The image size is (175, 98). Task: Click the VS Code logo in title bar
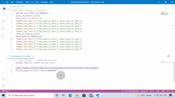[x=2, y=2]
